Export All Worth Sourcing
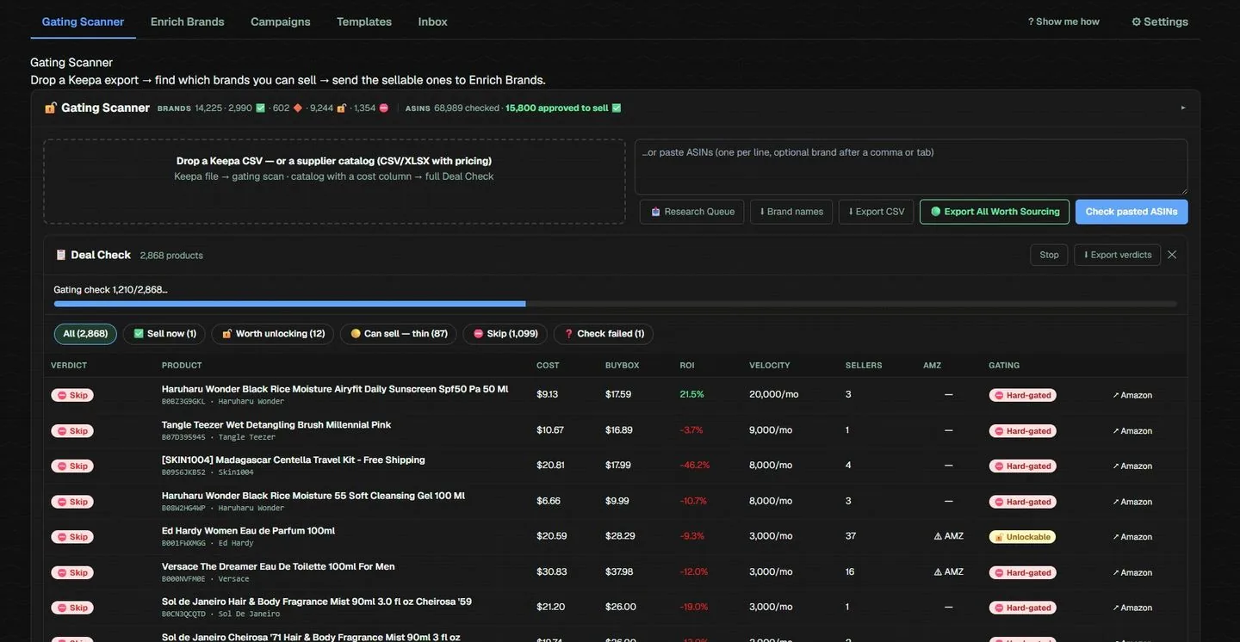This screenshot has width=1240, height=642. click(995, 212)
